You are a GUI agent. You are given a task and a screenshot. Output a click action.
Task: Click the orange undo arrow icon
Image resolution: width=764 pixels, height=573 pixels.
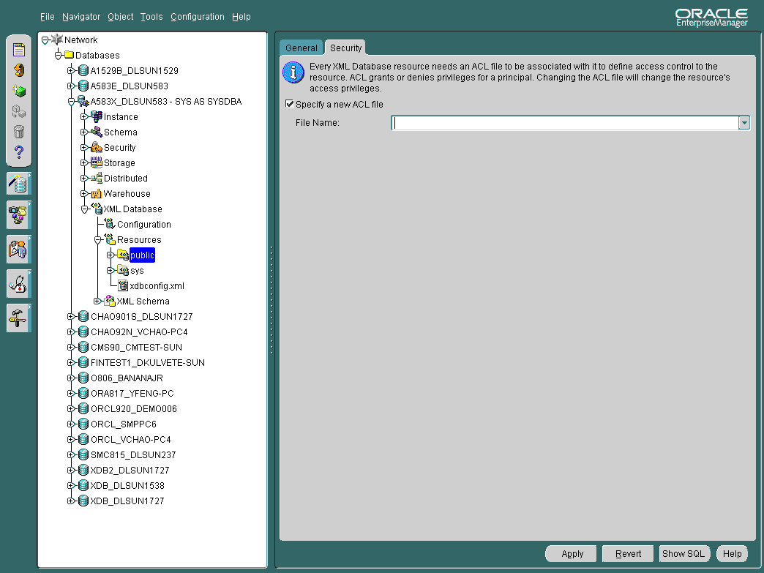click(x=18, y=70)
